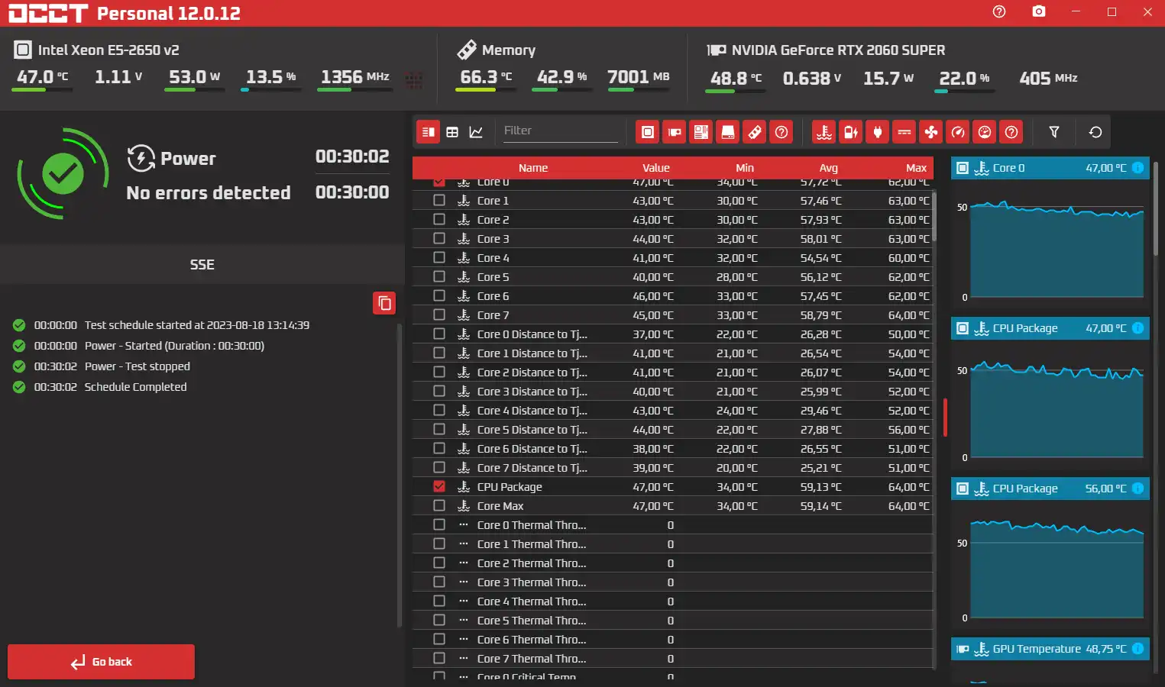The image size is (1165, 687).
Task: Sort table by the Min column header
Action: pyautogui.click(x=745, y=168)
